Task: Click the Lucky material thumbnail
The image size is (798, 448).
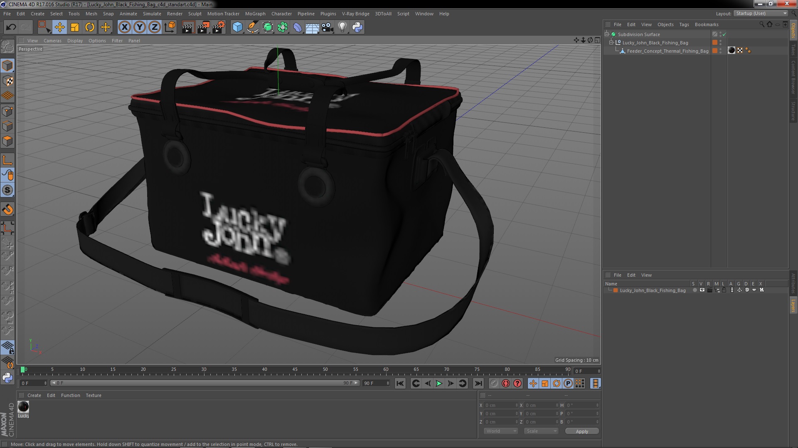Action: coord(23,407)
